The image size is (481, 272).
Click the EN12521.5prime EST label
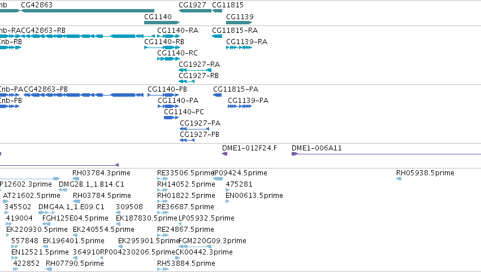point(40,253)
